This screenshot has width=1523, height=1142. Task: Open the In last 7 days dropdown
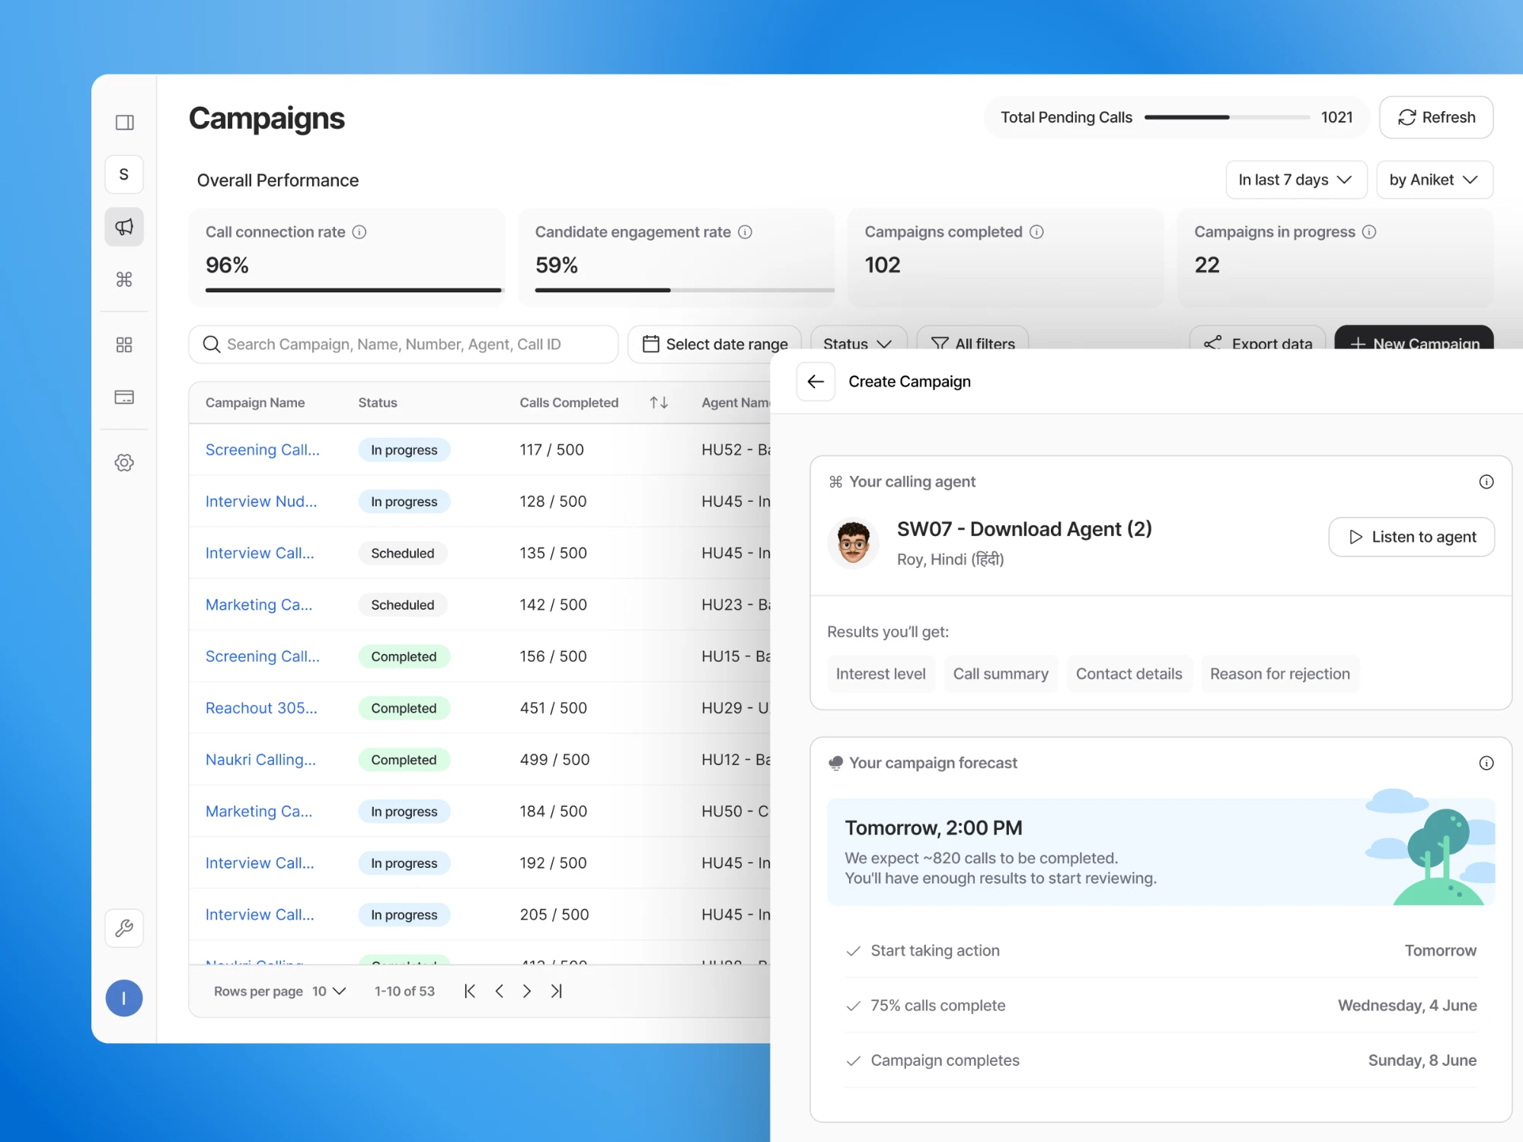pyautogui.click(x=1296, y=180)
